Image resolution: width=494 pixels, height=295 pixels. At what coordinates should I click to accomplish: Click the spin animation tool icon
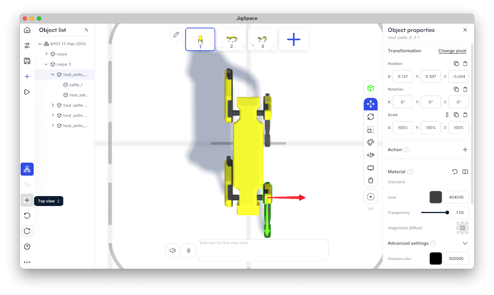pos(370,155)
